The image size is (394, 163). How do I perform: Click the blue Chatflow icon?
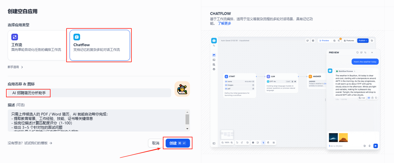coord(77,37)
